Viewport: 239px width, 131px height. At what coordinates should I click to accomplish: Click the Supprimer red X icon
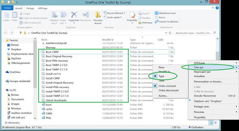pos(74,15)
